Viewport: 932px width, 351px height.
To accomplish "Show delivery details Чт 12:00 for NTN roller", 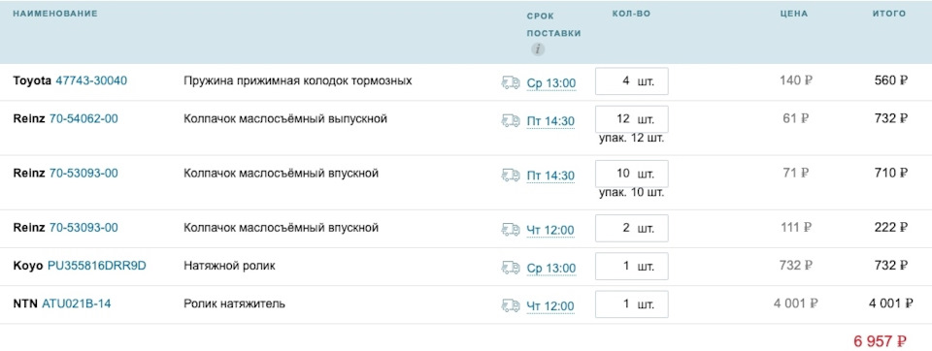I will click(550, 305).
